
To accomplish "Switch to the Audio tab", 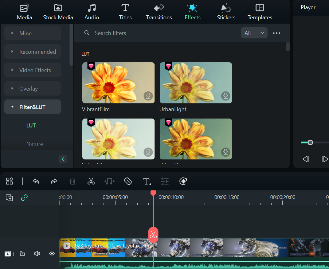I will tap(92, 12).
